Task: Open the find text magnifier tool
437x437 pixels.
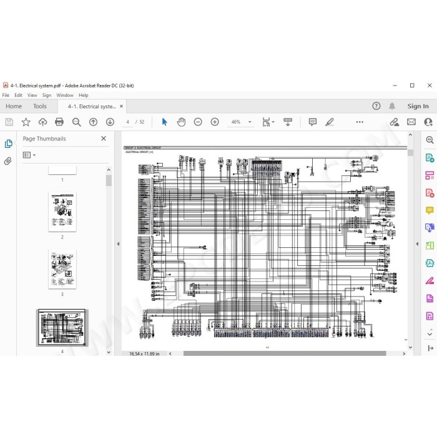Action: tap(76, 122)
